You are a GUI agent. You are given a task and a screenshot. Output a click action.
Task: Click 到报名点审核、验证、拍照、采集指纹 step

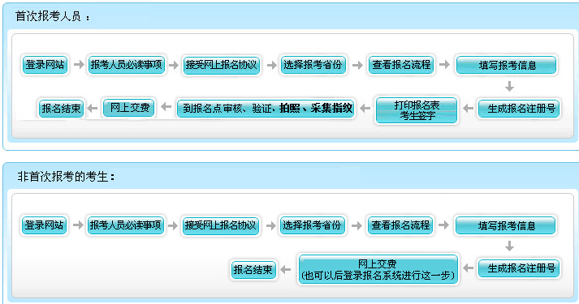266,108
